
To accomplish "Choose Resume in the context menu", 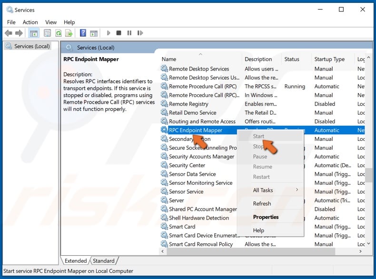I will [x=270, y=167].
